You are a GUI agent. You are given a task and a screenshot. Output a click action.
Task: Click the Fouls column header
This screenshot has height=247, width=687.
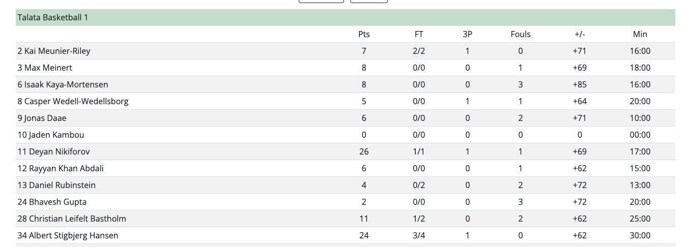click(521, 34)
